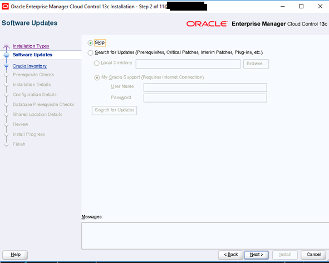The width and height of the screenshot is (329, 263).
Task: Click the Software Updates step circle icon
Action: click(7, 55)
